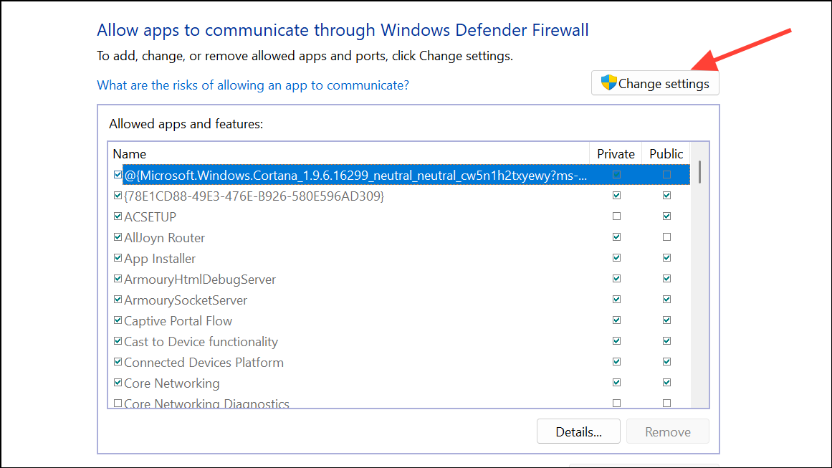This screenshot has height=468, width=832.
Task: Enable Private access for the Cortana entry
Action: coord(616,173)
